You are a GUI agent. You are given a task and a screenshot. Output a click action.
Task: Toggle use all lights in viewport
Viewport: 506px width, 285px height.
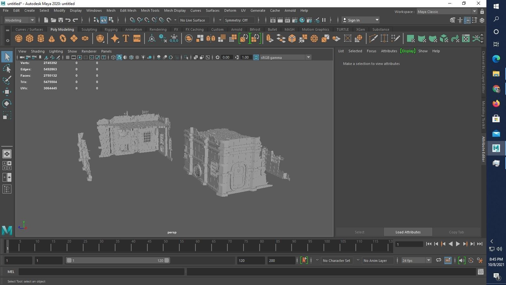tap(143, 57)
